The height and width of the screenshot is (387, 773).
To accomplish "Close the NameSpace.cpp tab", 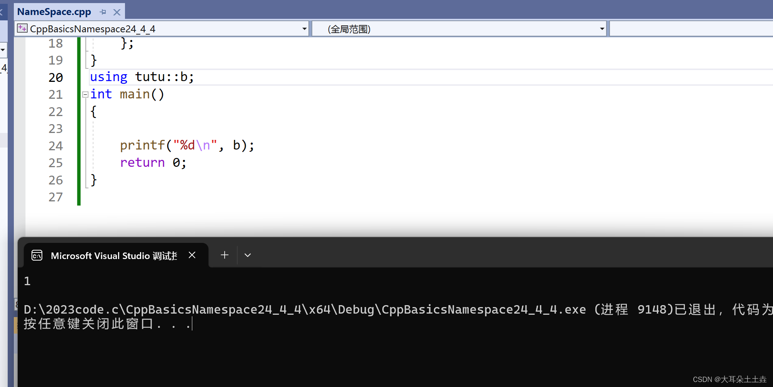I will [x=117, y=12].
